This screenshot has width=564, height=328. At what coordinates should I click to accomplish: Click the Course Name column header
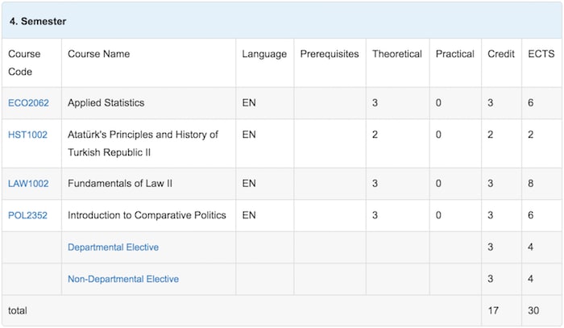pyautogui.click(x=98, y=55)
